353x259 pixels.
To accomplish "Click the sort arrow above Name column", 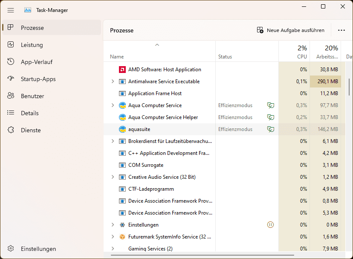I will (x=157, y=45).
